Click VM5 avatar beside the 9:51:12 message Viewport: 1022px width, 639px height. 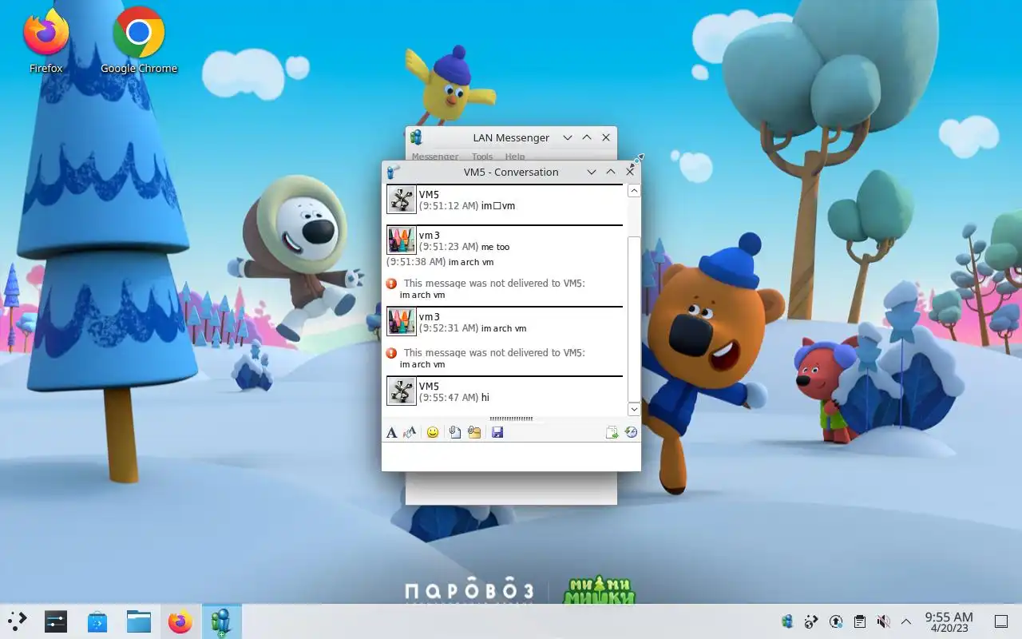pos(402,200)
